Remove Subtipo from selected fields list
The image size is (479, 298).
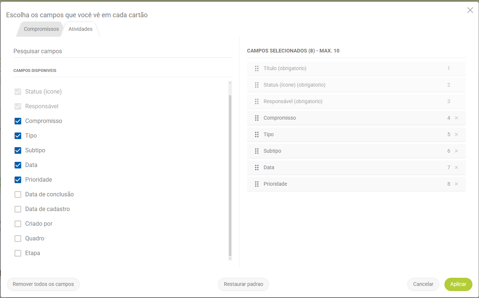click(456, 151)
